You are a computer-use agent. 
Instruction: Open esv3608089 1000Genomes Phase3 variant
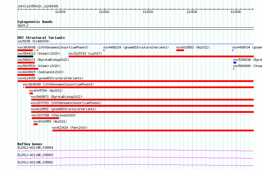click(58, 84)
